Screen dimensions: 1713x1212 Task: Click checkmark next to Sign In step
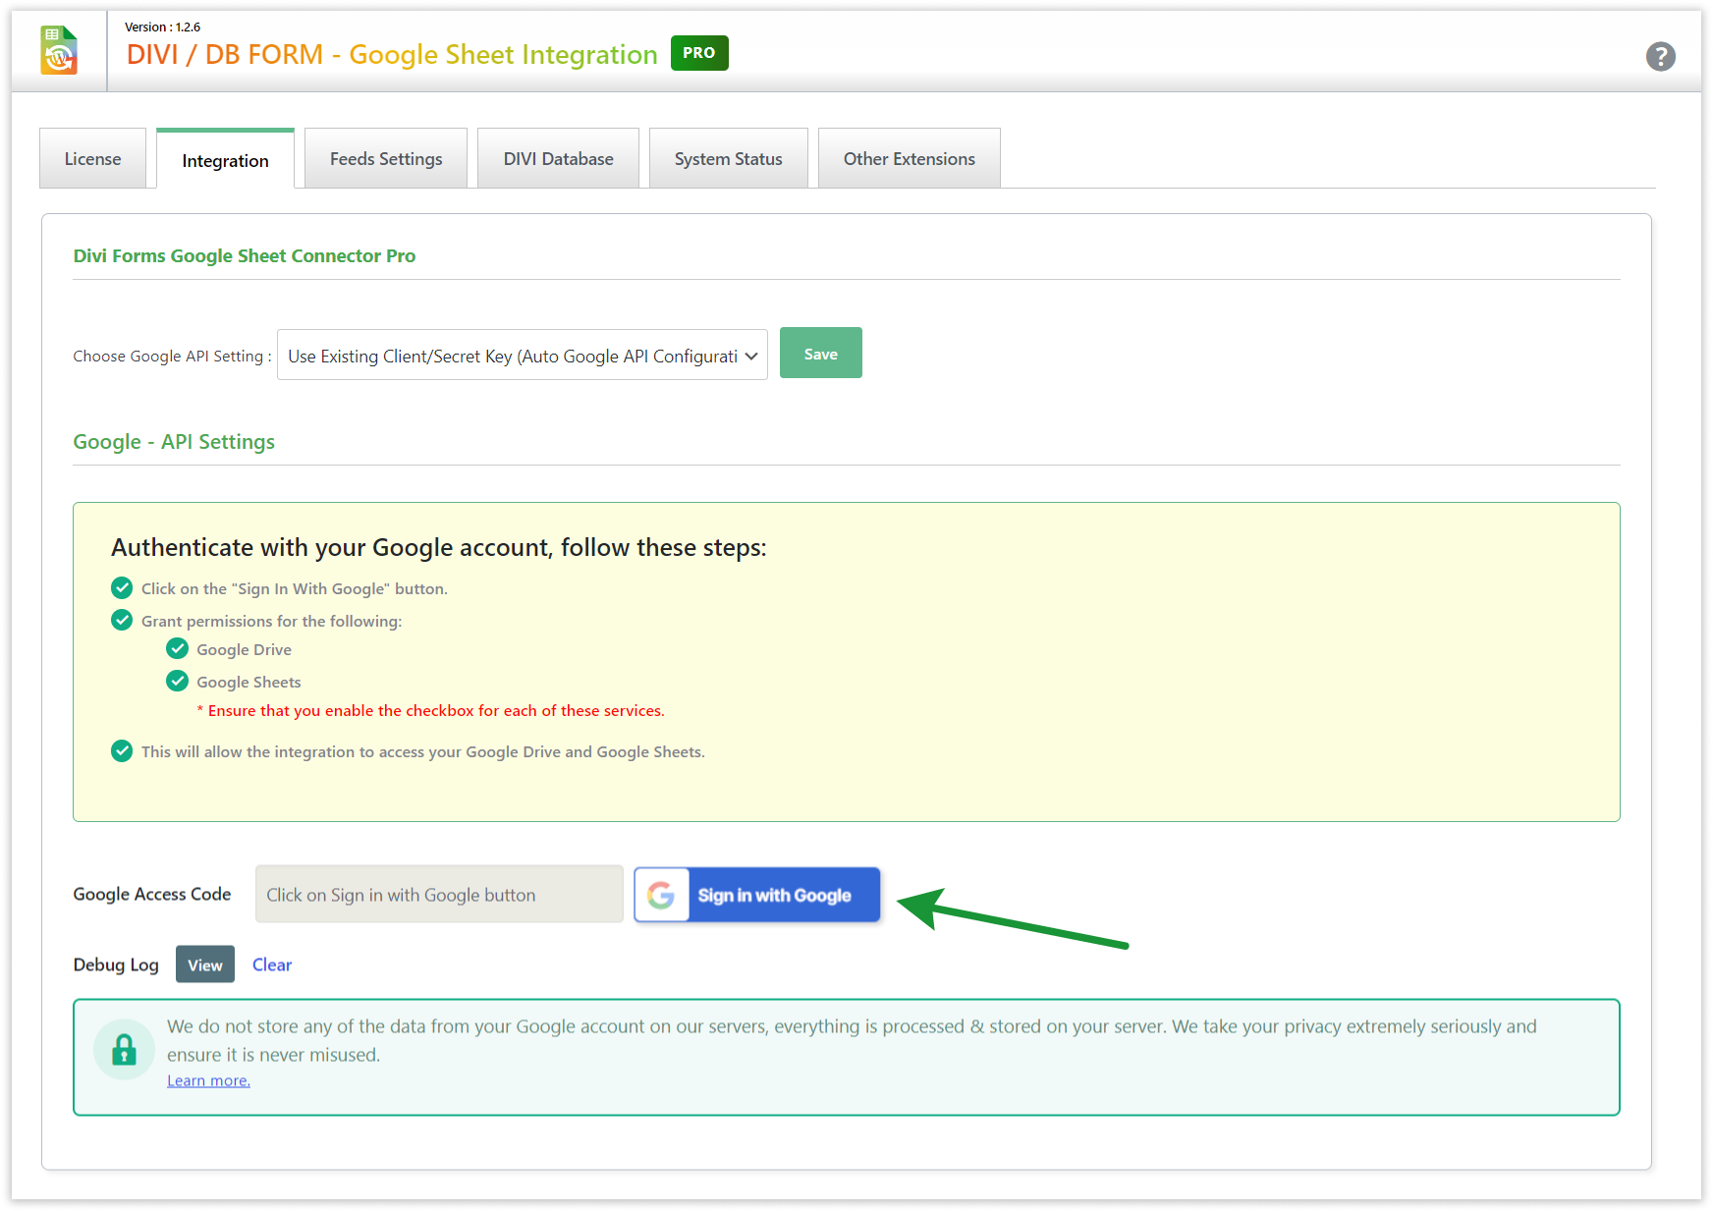[122, 588]
